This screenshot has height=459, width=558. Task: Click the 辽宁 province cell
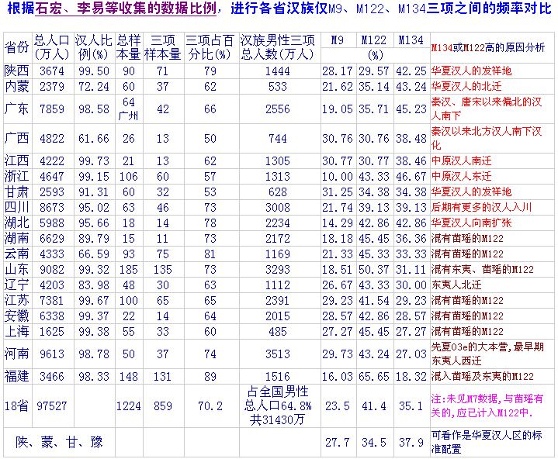click(x=16, y=285)
